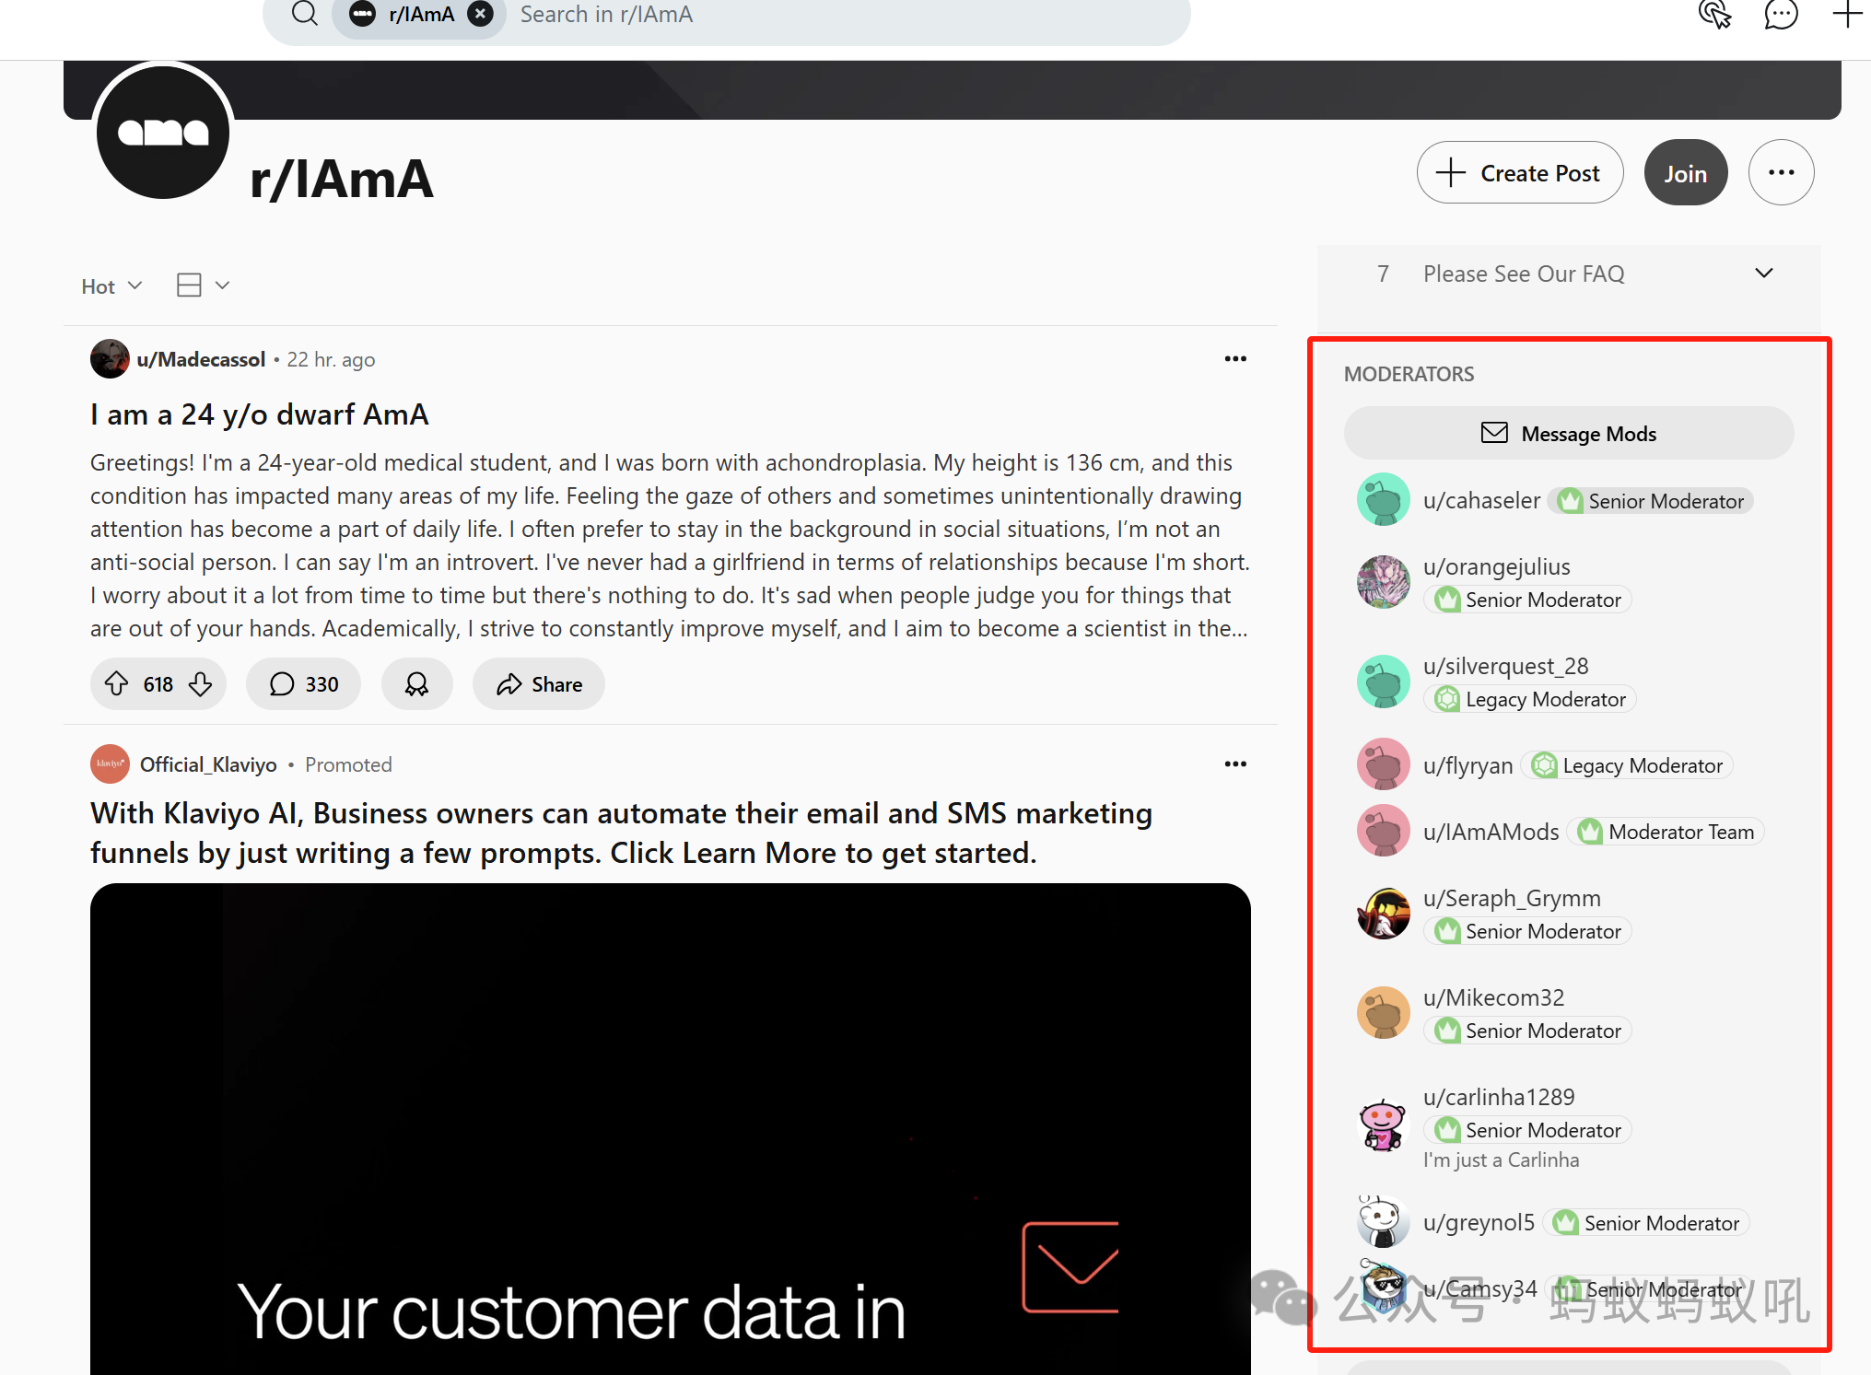Open the advertise cursor icon in header
Image resolution: width=1871 pixels, height=1375 pixels.
(x=1713, y=15)
